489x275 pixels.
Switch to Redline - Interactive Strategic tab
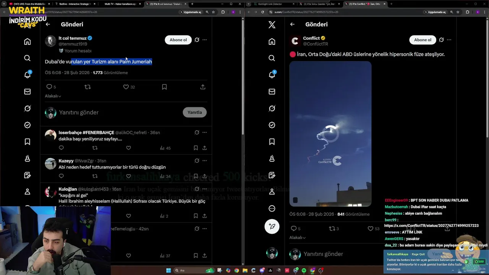point(74,4)
